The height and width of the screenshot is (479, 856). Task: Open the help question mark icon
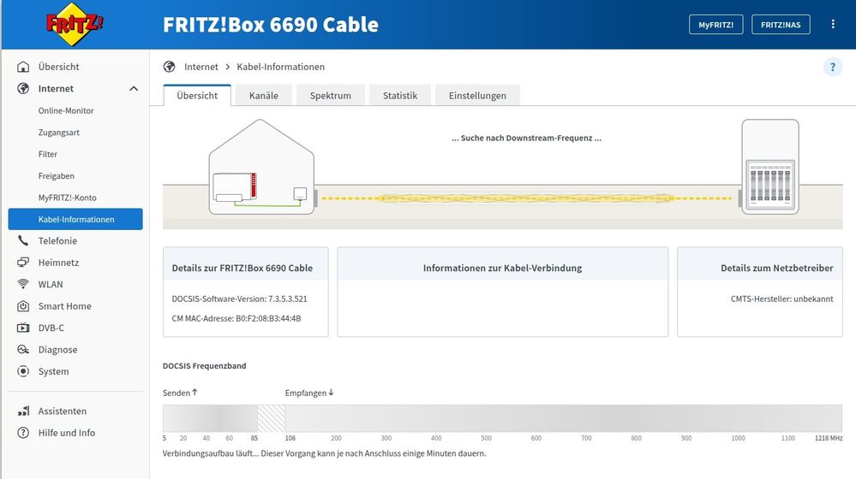(832, 68)
